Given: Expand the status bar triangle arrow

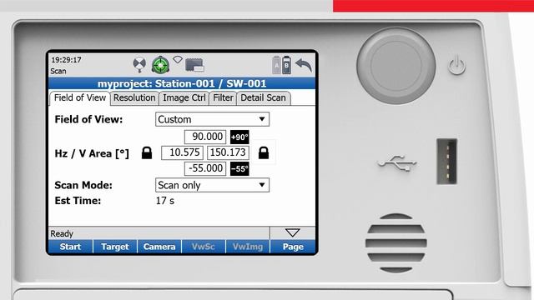Looking at the screenshot, I should [x=293, y=233].
